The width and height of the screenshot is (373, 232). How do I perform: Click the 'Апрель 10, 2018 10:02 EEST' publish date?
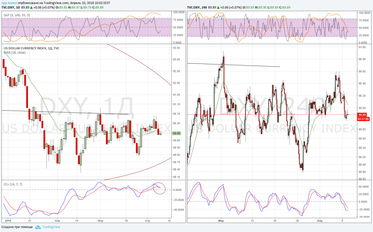coord(90,3)
